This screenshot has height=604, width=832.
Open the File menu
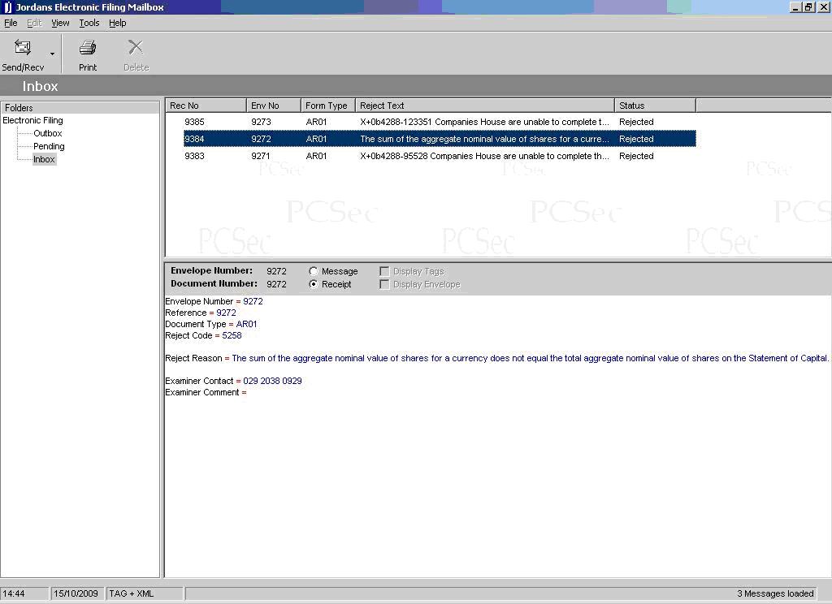pyautogui.click(x=11, y=23)
